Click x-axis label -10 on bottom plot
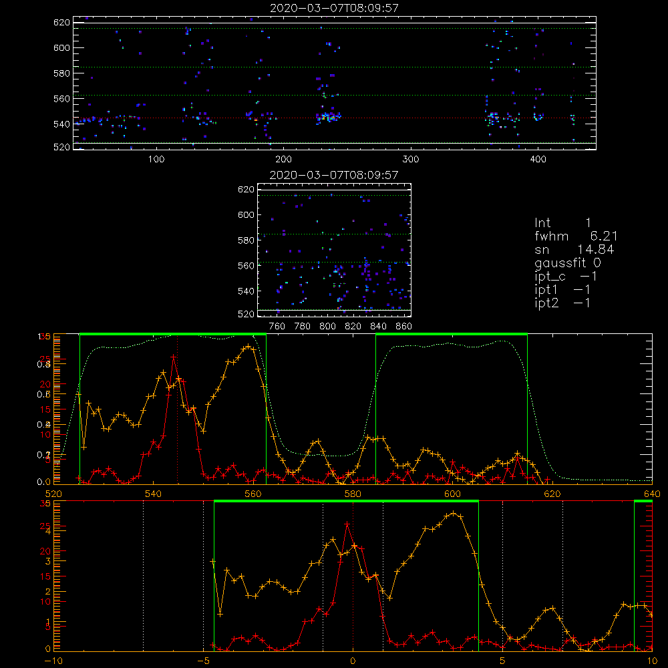 click(x=53, y=661)
